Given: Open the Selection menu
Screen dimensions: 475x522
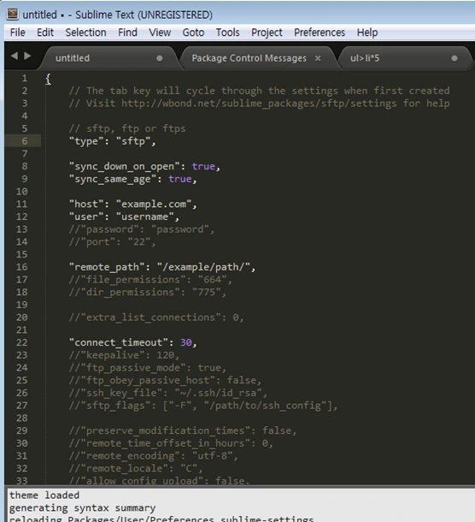Looking at the screenshot, I should [x=85, y=33].
